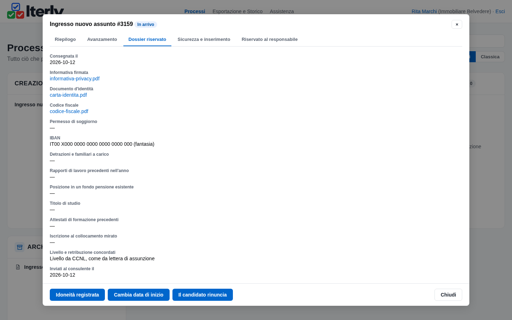Viewport: 512px width, 320px height.
Task: Click the Inviati al consulente il date
Action: tap(63, 275)
